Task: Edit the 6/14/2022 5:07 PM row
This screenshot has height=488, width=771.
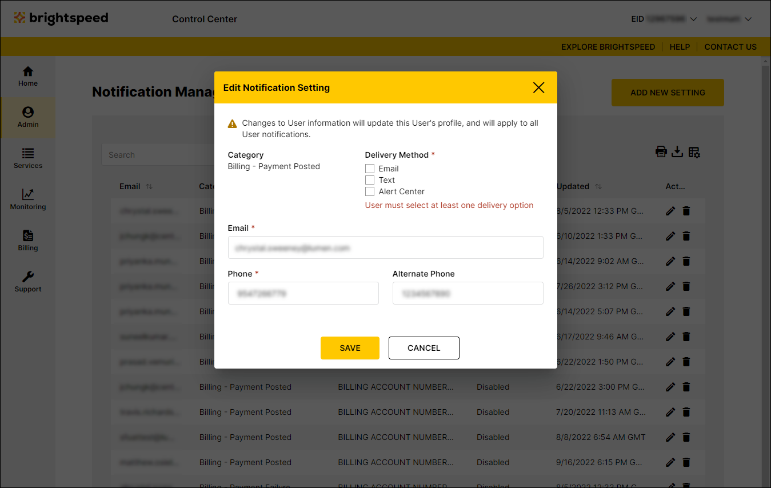Action: point(670,311)
